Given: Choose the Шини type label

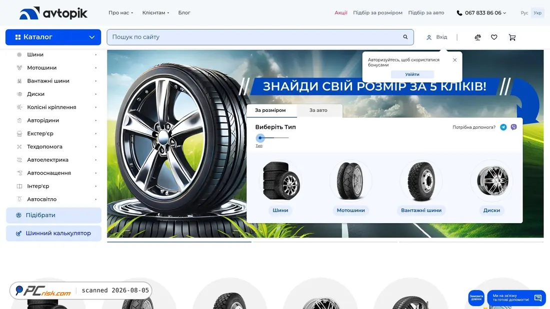Looking at the screenshot, I should (280, 211).
